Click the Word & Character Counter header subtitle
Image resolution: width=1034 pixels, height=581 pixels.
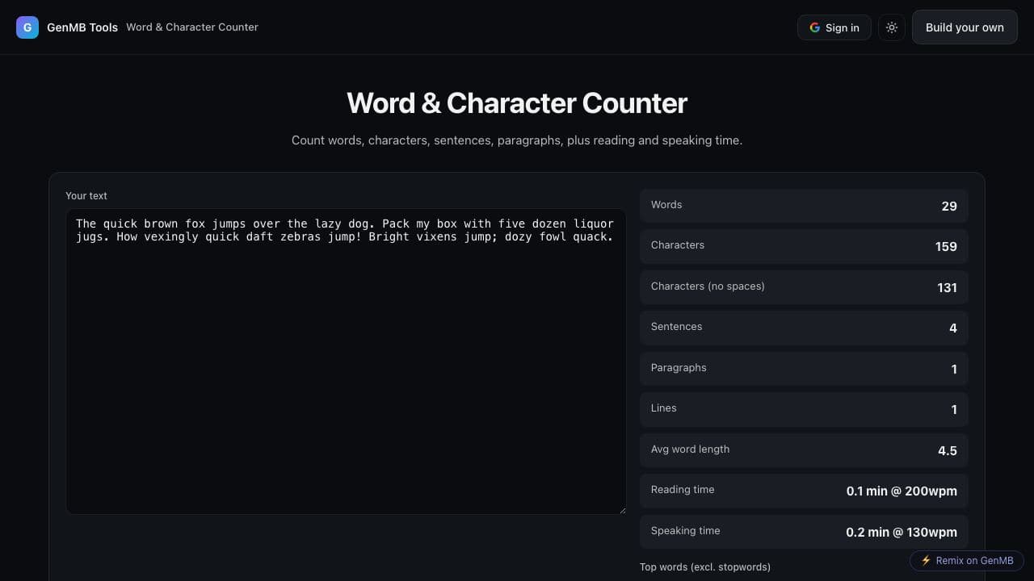coord(192,27)
